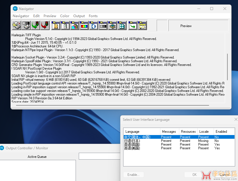This screenshot has height=181, width=238.
Task: Click the Preview button in Navigator
Action: pyautogui.click(x=198, y=25)
